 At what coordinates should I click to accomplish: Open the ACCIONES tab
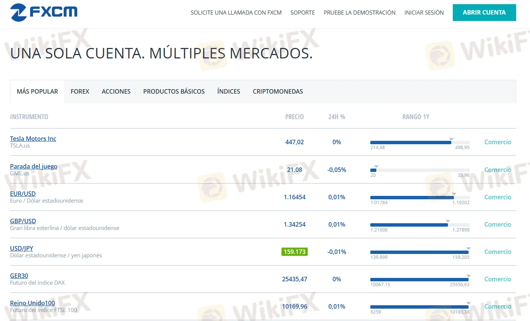point(116,91)
